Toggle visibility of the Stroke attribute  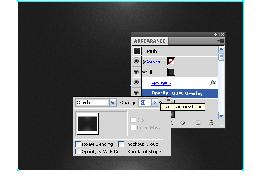pos(136,61)
